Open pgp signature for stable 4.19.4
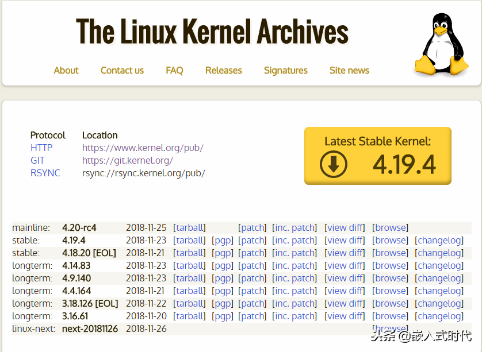 click(x=223, y=240)
